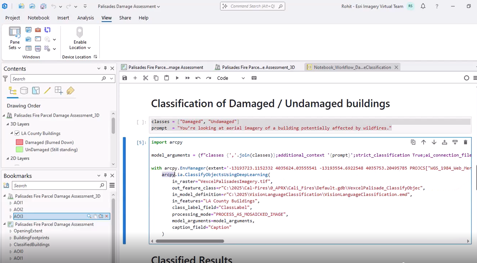
Task: Open the Palisades Fire Parcel Damage Assessment_3D tab
Action: pos(258,67)
